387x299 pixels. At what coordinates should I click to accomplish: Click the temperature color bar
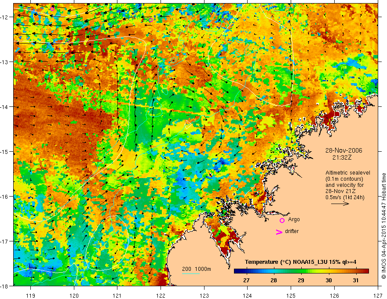point(301,271)
